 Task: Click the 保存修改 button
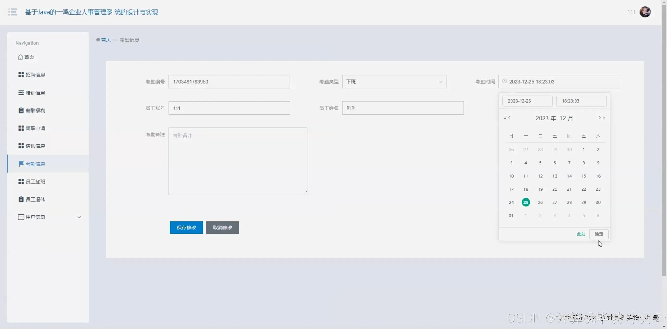click(x=186, y=227)
